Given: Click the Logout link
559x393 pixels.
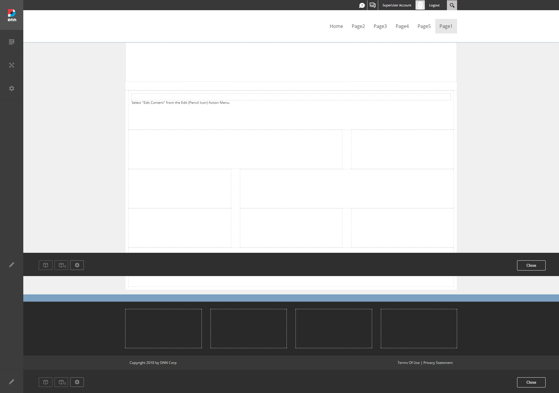Looking at the screenshot, I should (x=434, y=5).
